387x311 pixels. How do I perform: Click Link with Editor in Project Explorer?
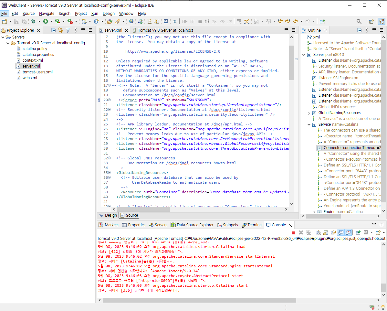click(60, 30)
